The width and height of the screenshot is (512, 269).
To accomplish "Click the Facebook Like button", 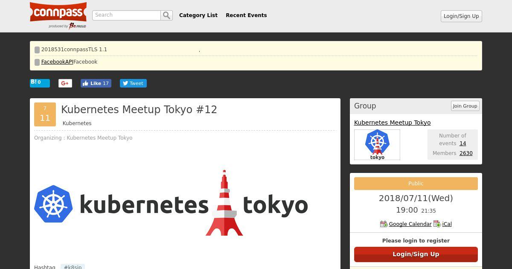I will 96,83.
